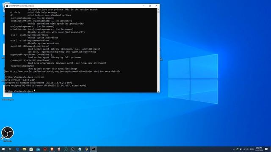Open Microsoft Store from the taskbar

click(x=31, y=149)
